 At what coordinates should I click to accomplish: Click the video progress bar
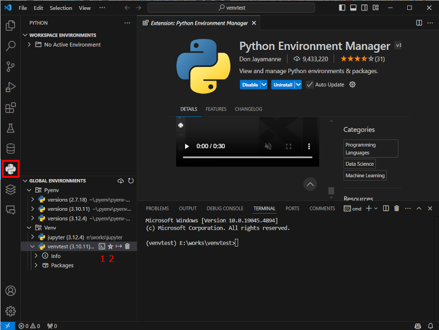(x=247, y=158)
